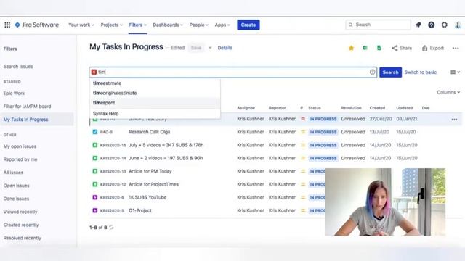The image size is (465, 261).
Task: Open the user profile avatar
Action: pyautogui.click(x=458, y=25)
